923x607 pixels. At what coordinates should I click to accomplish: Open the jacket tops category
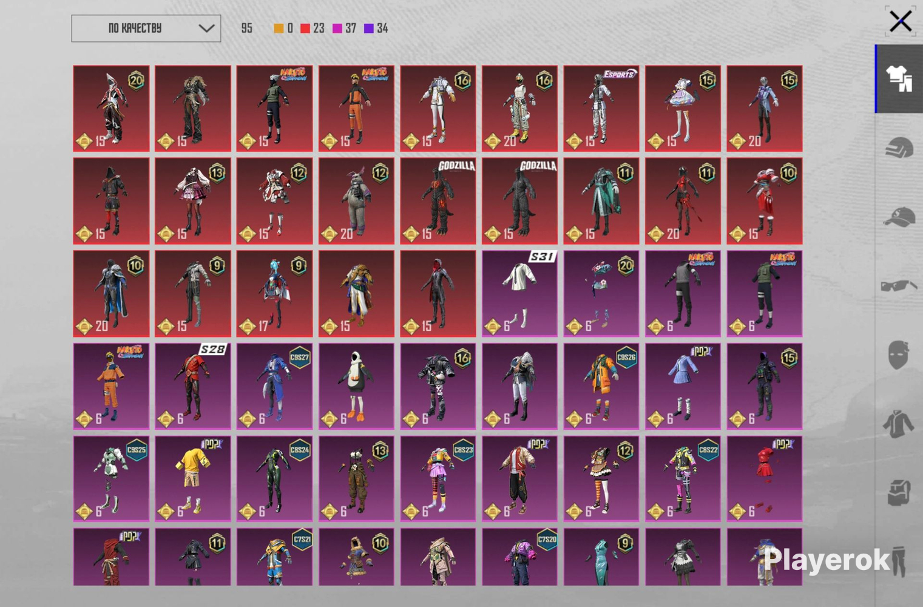(x=899, y=424)
